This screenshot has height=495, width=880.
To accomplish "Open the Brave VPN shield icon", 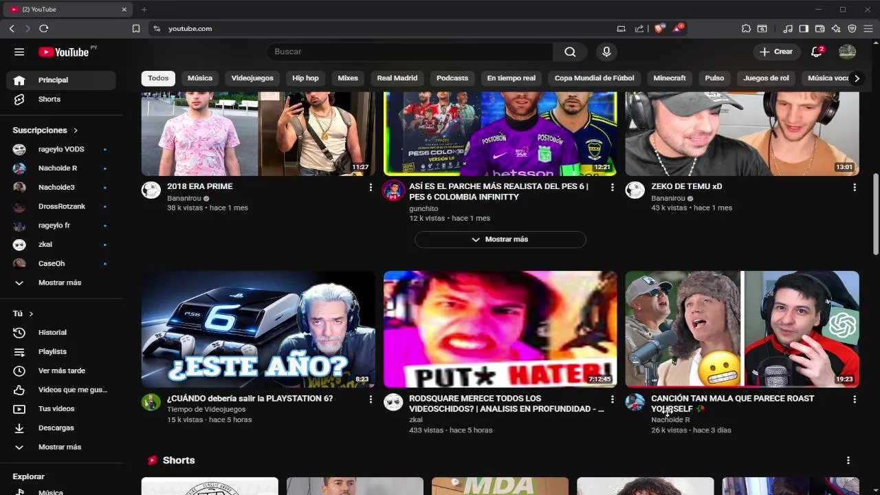I will [x=852, y=28].
